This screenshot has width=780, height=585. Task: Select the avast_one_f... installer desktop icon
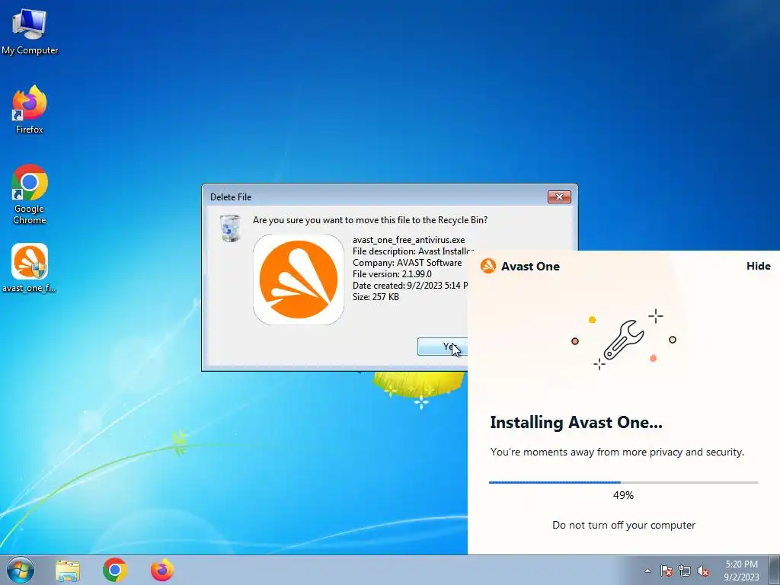30,268
